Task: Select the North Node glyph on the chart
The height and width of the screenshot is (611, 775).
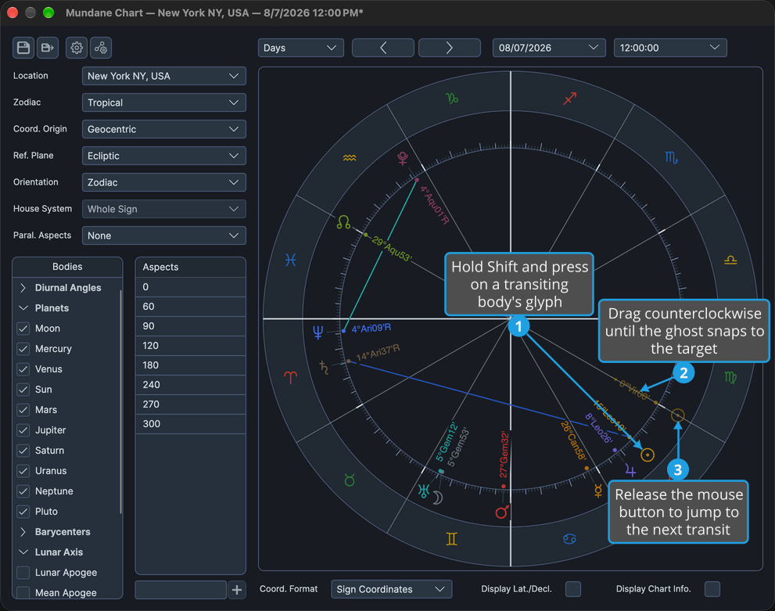Action: click(343, 222)
